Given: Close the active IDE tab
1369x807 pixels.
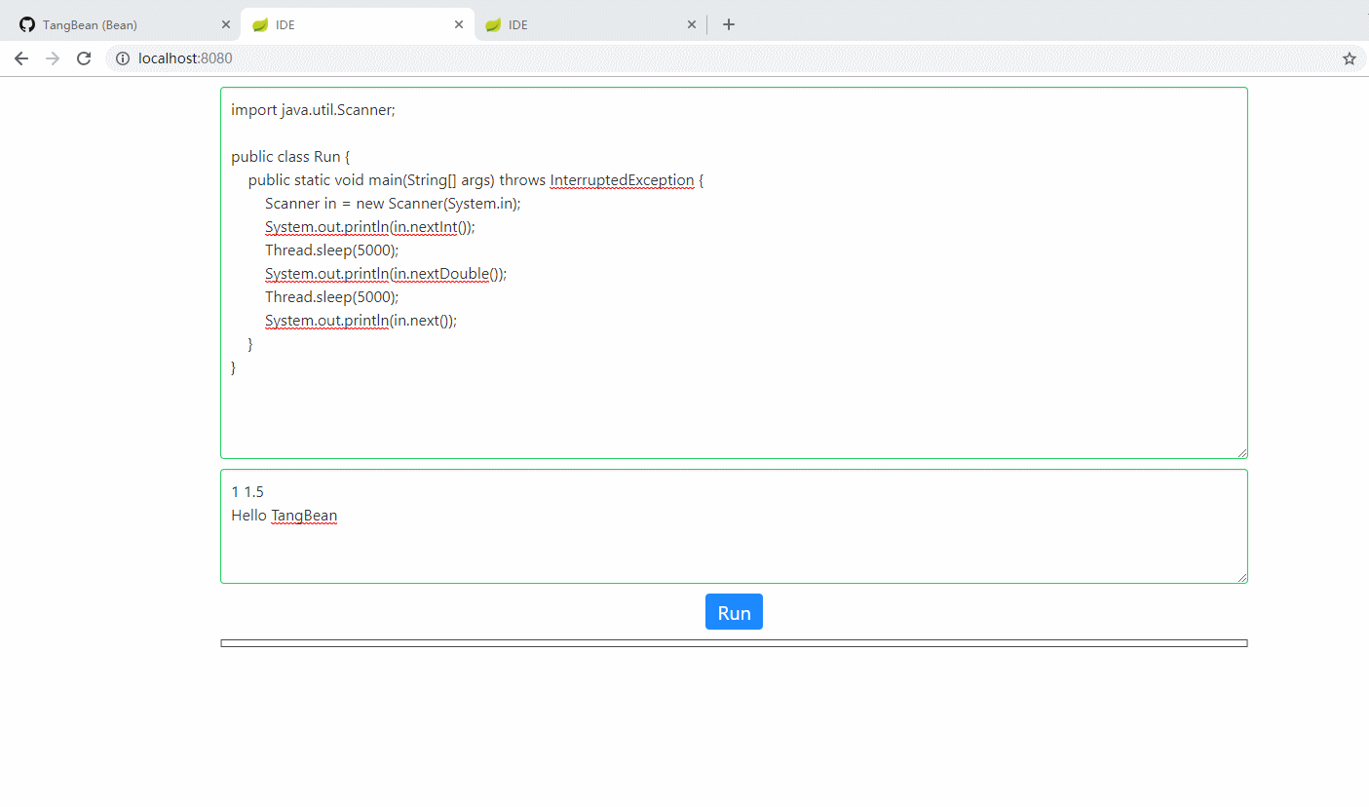Looking at the screenshot, I should (x=458, y=23).
